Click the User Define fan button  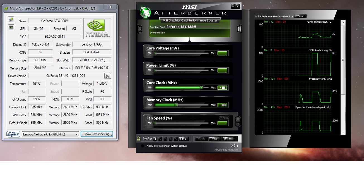click(x=238, y=122)
